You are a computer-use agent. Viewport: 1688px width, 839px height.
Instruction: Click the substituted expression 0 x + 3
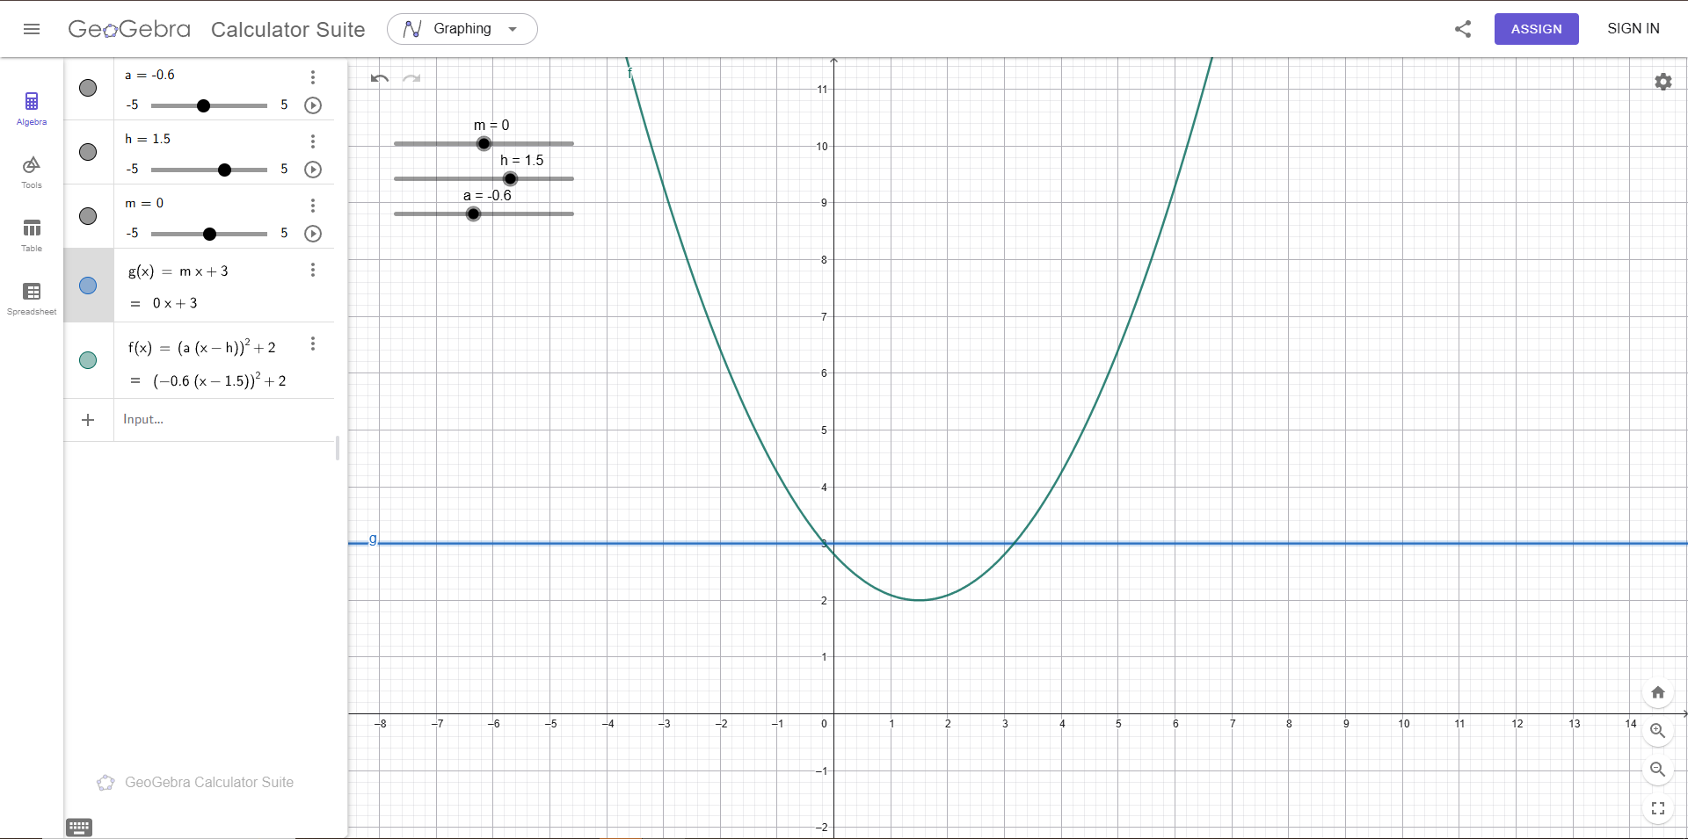pyautogui.click(x=175, y=303)
